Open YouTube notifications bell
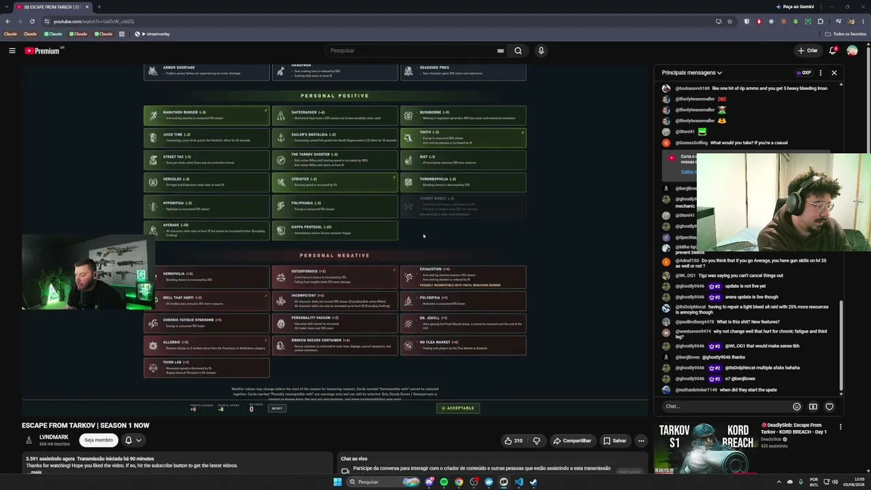Image resolution: width=871 pixels, height=490 pixels. pyautogui.click(x=834, y=50)
